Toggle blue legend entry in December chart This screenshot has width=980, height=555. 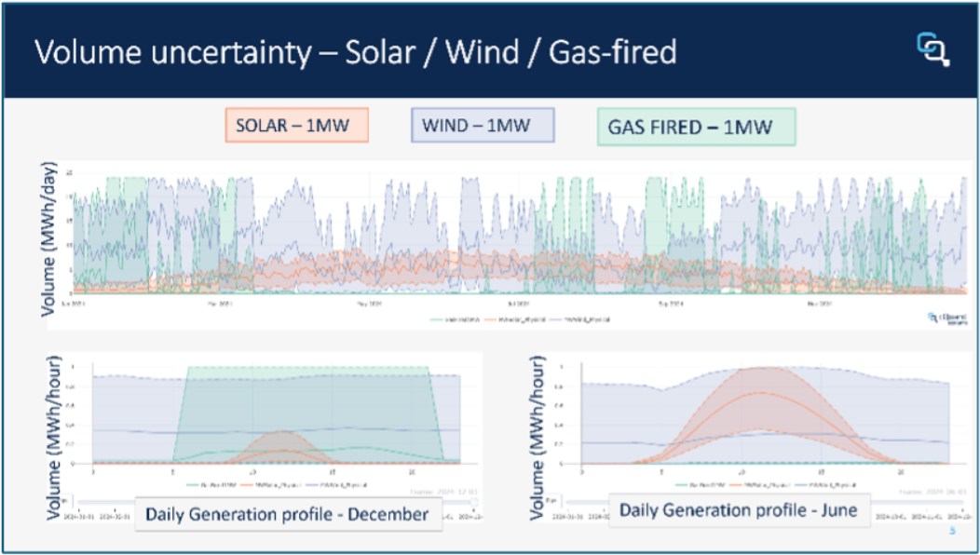(x=338, y=485)
